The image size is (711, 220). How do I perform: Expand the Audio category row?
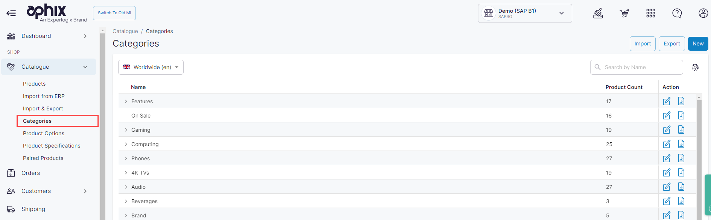point(126,187)
